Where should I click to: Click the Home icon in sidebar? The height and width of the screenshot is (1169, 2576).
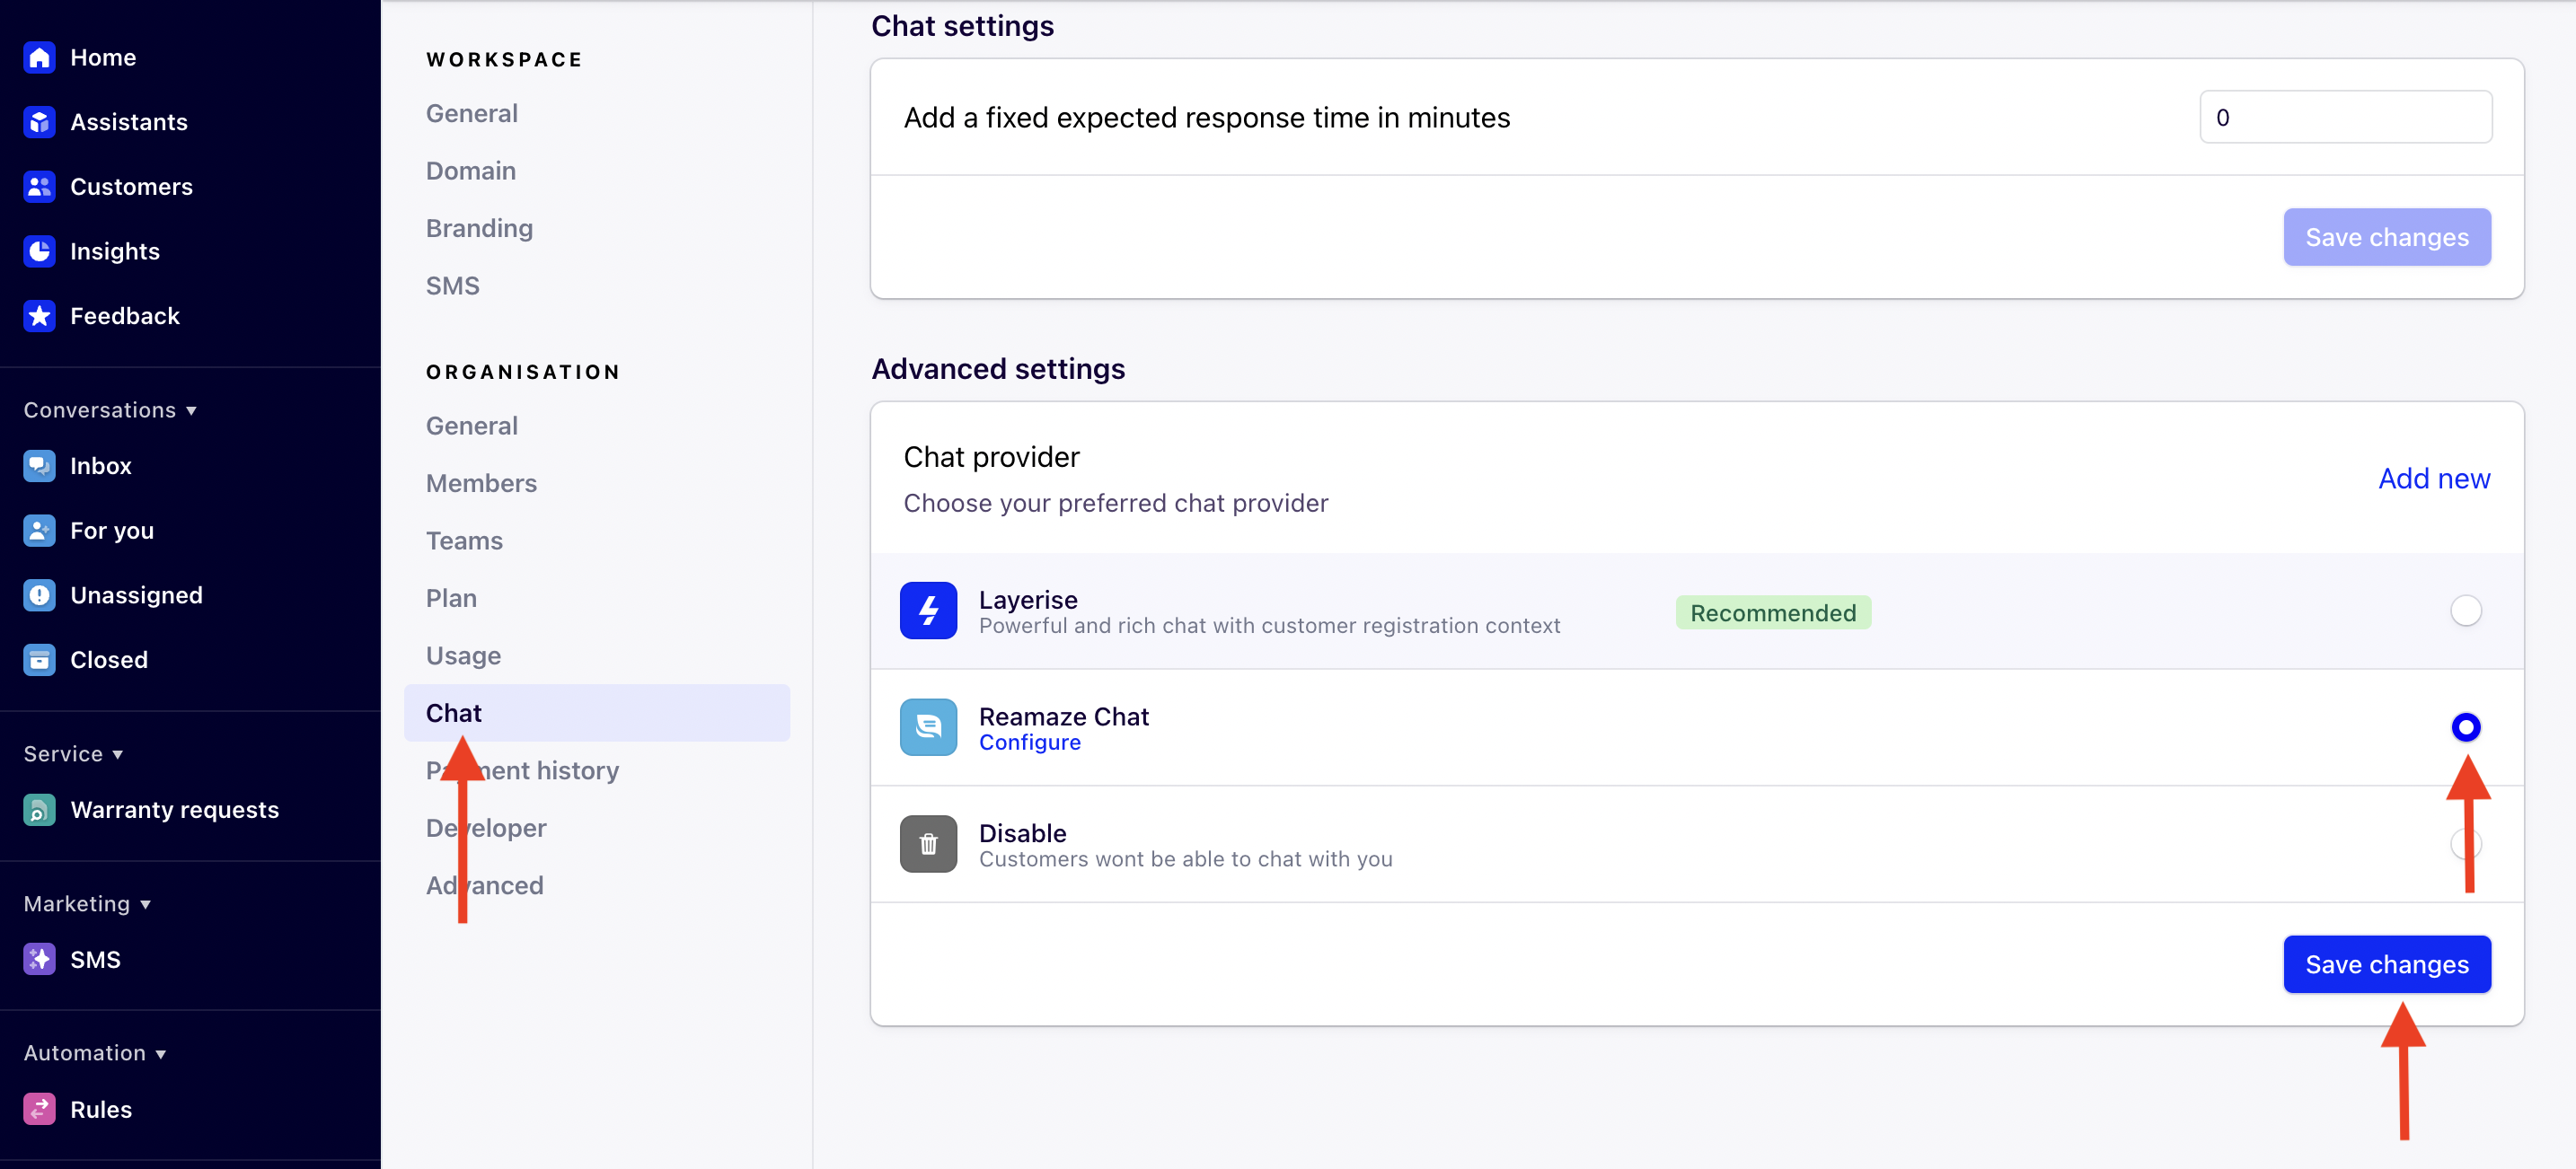39,58
